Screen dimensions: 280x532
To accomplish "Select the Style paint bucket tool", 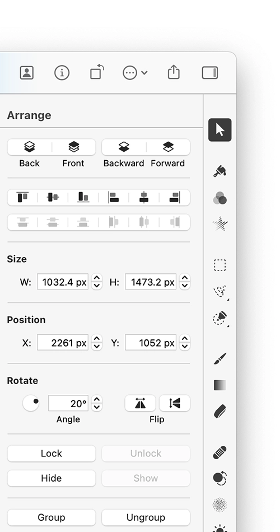I will pyautogui.click(x=220, y=171).
